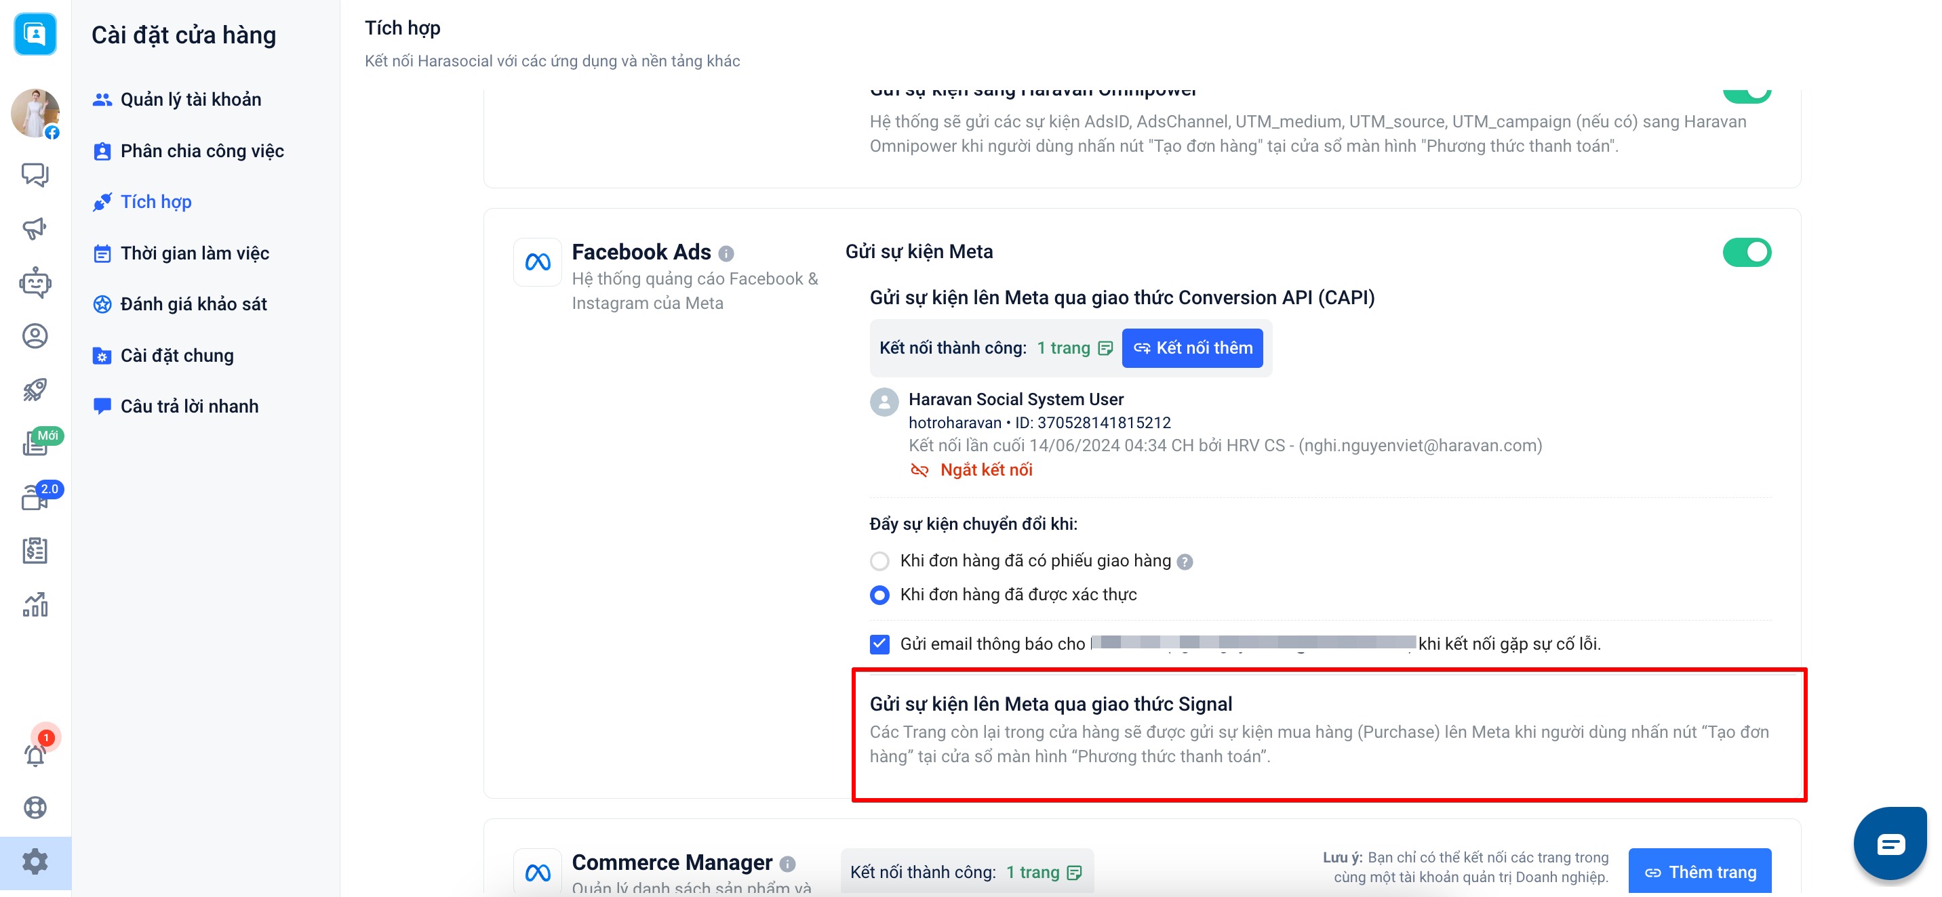The width and height of the screenshot is (1942, 897).
Task: Select 'Khi đơn hàng đã được xác thực' option
Action: click(879, 595)
